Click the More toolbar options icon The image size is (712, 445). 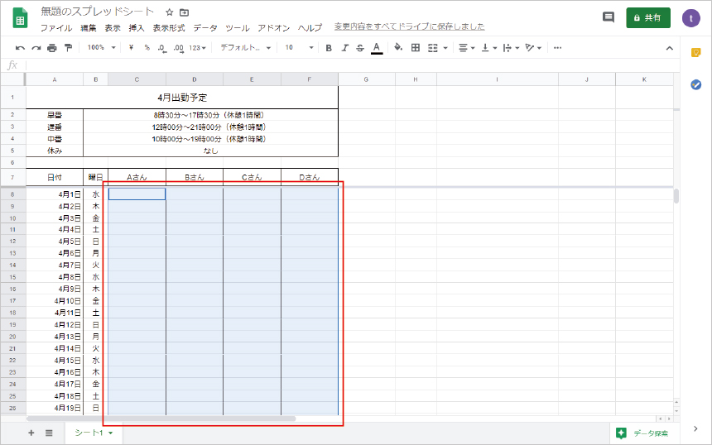(x=558, y=48)
